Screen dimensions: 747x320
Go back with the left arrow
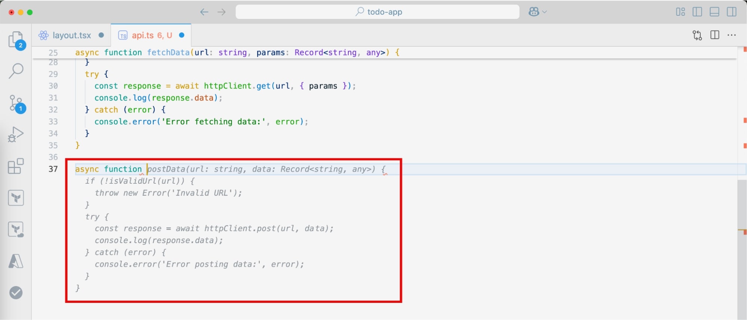coord(204,12)
